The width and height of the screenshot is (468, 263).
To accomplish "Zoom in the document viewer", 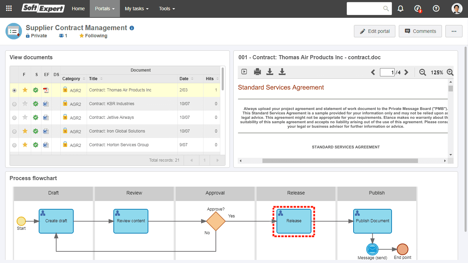I will click(x=450, y=72).
